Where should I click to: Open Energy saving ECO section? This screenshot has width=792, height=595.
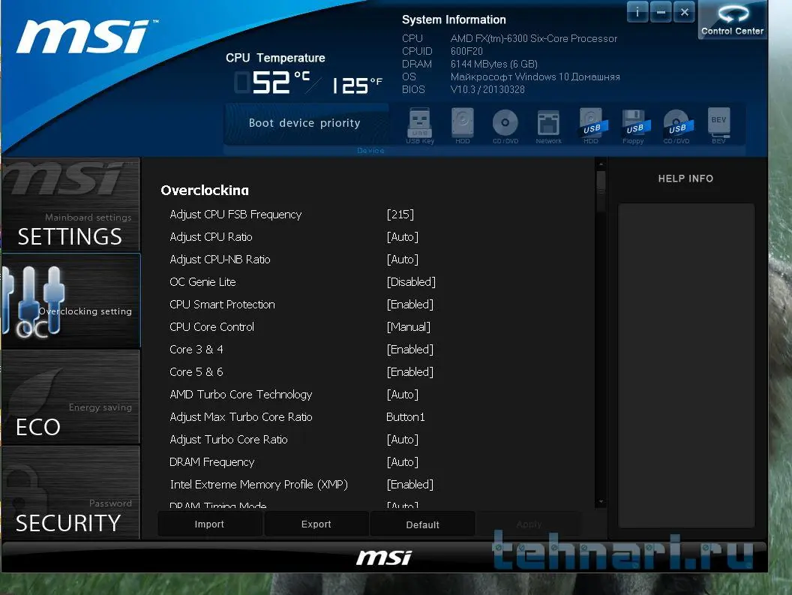(70, 396)
